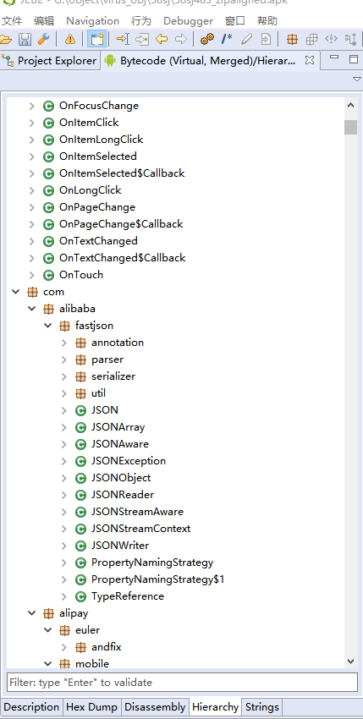Click the mobile package icon
This screenshot has height=719, width=363.
coord(64,664)
